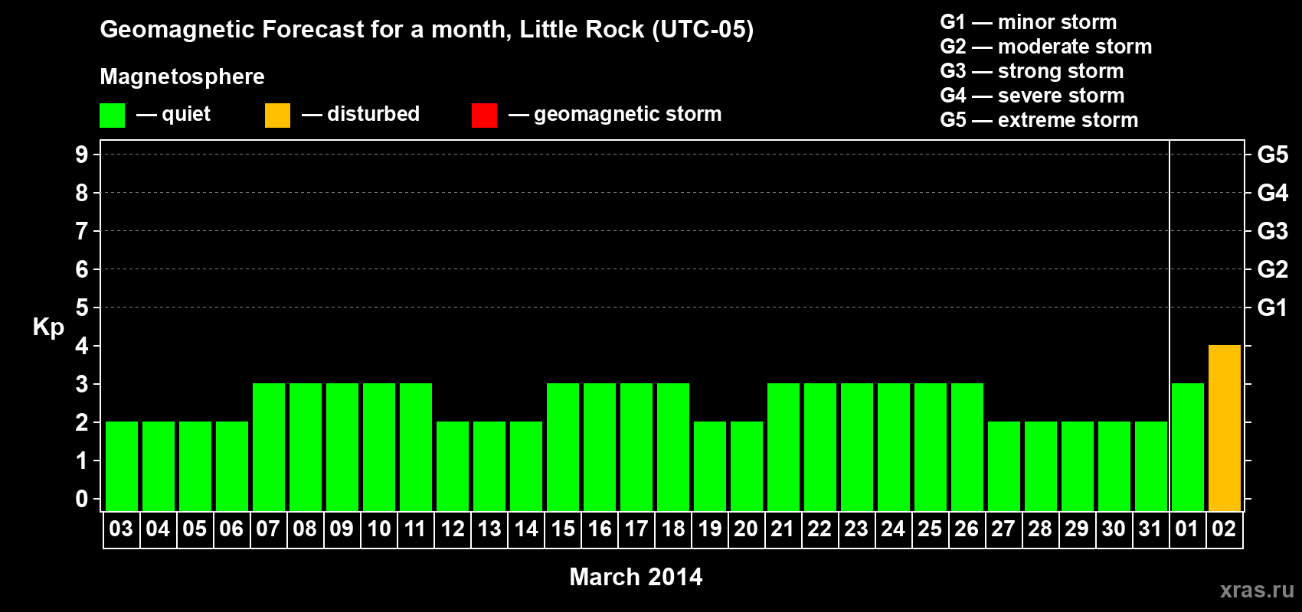The width and height of the screenshot is (1302, 612).
Task: Select the orange bar above day 02
Action: (1224, 428)
